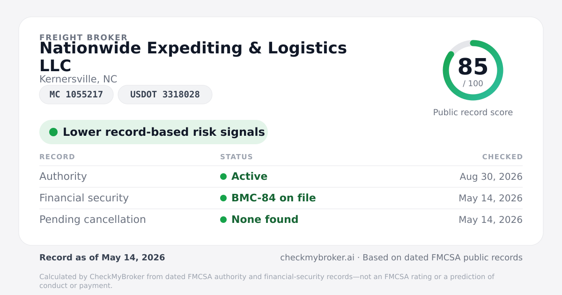Viewport: 562px width, 295px height.
Task: Click the green dot beside BMC-84 on file
Action: click(x=223, y=198)
